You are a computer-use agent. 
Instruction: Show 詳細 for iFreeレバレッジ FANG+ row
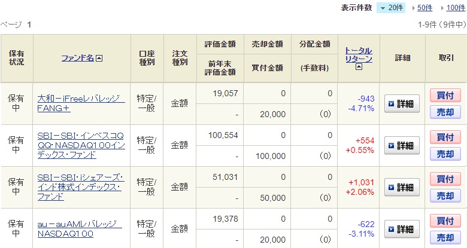[x=402, y=103]
